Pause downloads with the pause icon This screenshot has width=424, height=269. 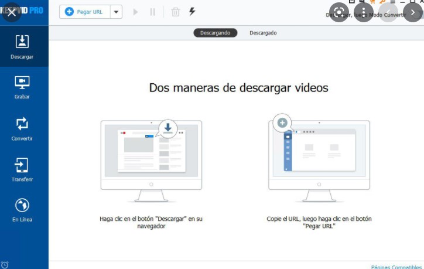[x=152, y=12]
